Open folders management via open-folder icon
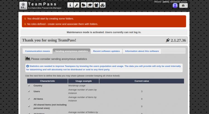 [x=83, y=5]
